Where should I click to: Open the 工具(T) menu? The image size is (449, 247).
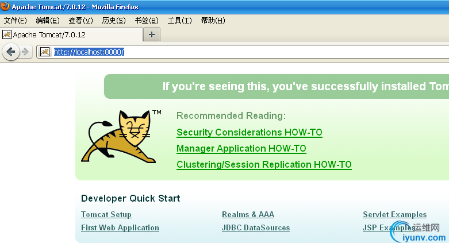[x=179, y=21]
